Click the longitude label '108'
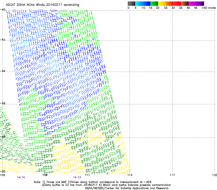Image resolution: width=217 pixels, height=190 pixels. click(x=45, y=175)
